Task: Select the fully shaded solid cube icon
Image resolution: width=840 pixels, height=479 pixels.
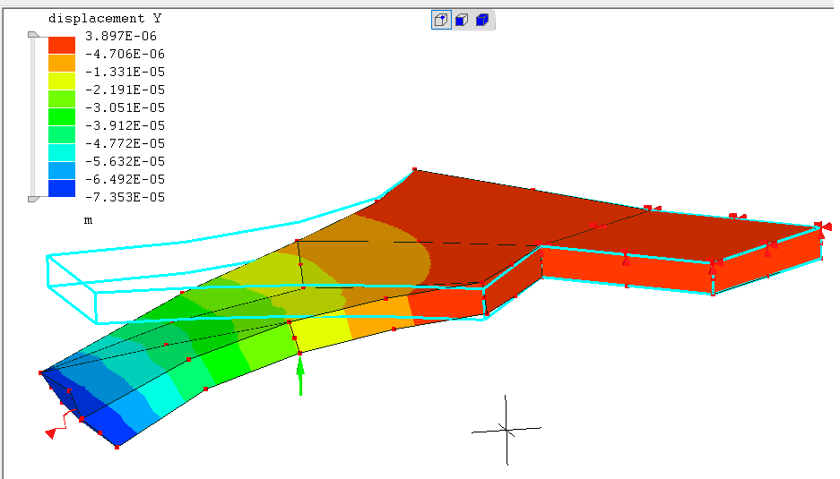Action: [x=482, y=21]
